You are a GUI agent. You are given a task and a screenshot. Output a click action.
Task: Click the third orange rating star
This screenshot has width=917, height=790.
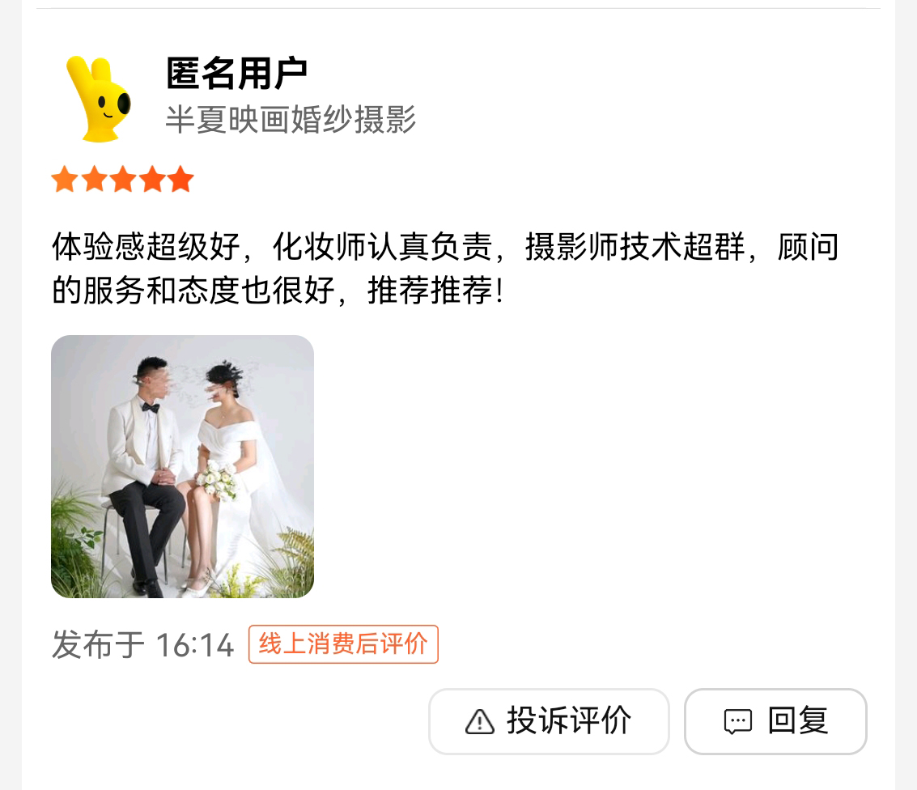pyautogui.click(x=123, y=179)
